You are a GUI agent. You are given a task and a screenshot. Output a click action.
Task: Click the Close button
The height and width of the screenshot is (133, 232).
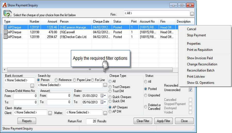[184, 121]
